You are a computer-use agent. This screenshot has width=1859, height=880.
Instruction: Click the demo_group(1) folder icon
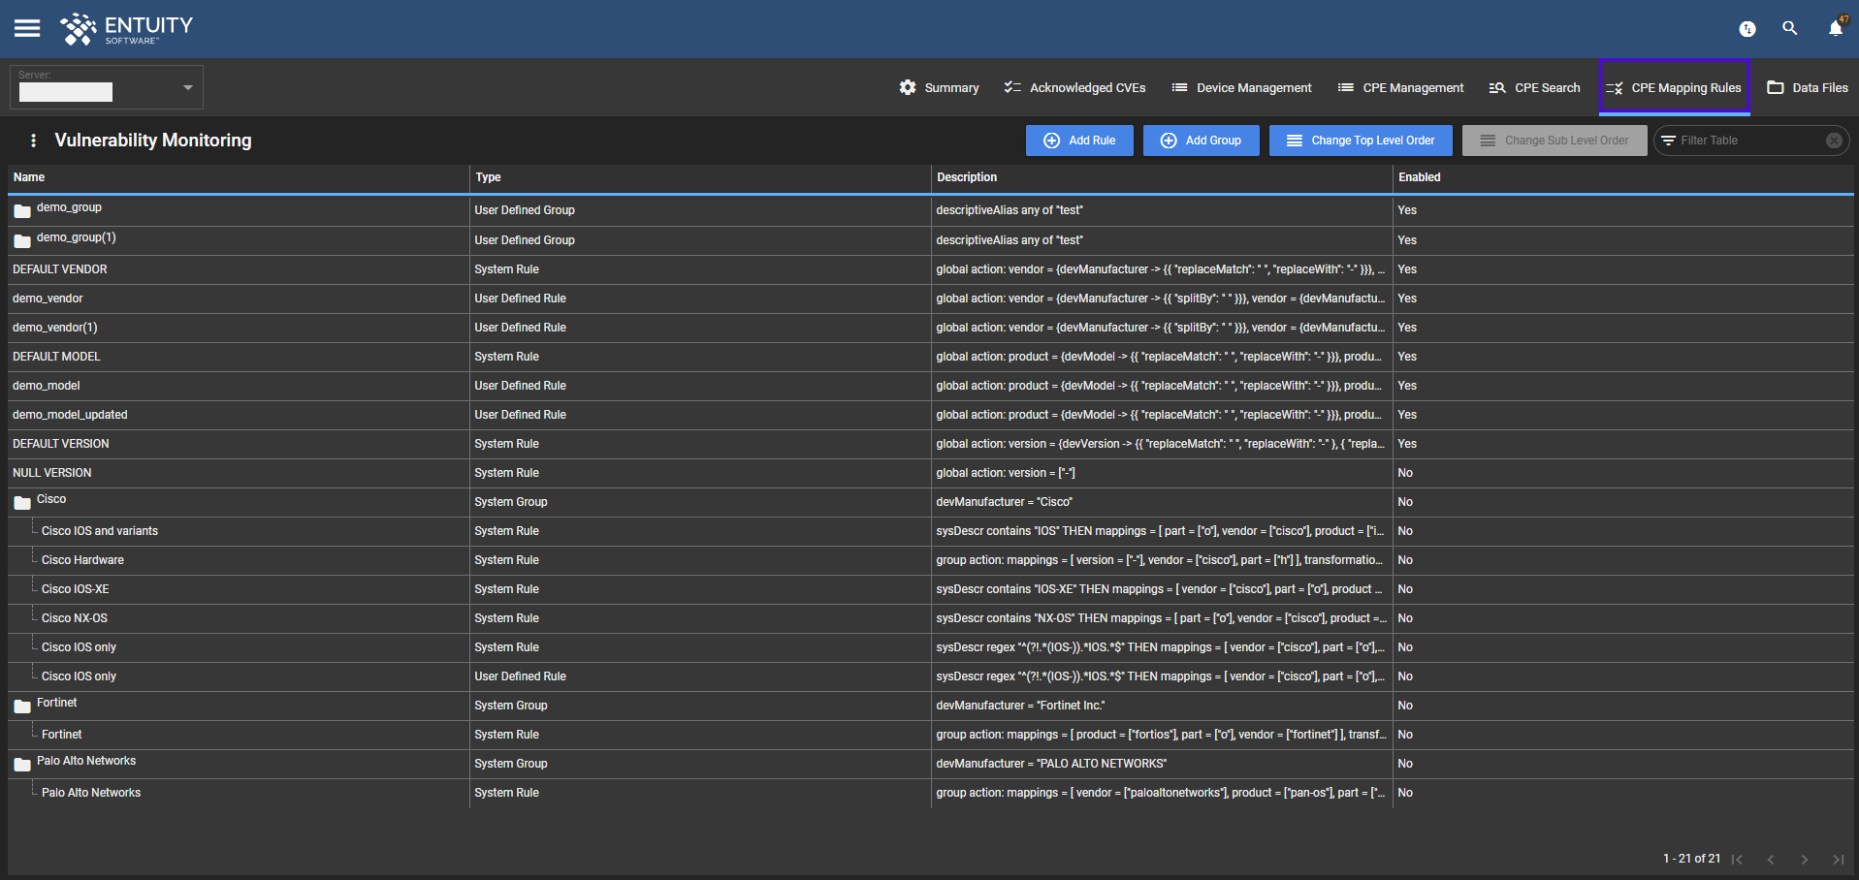tap(22, 240)
